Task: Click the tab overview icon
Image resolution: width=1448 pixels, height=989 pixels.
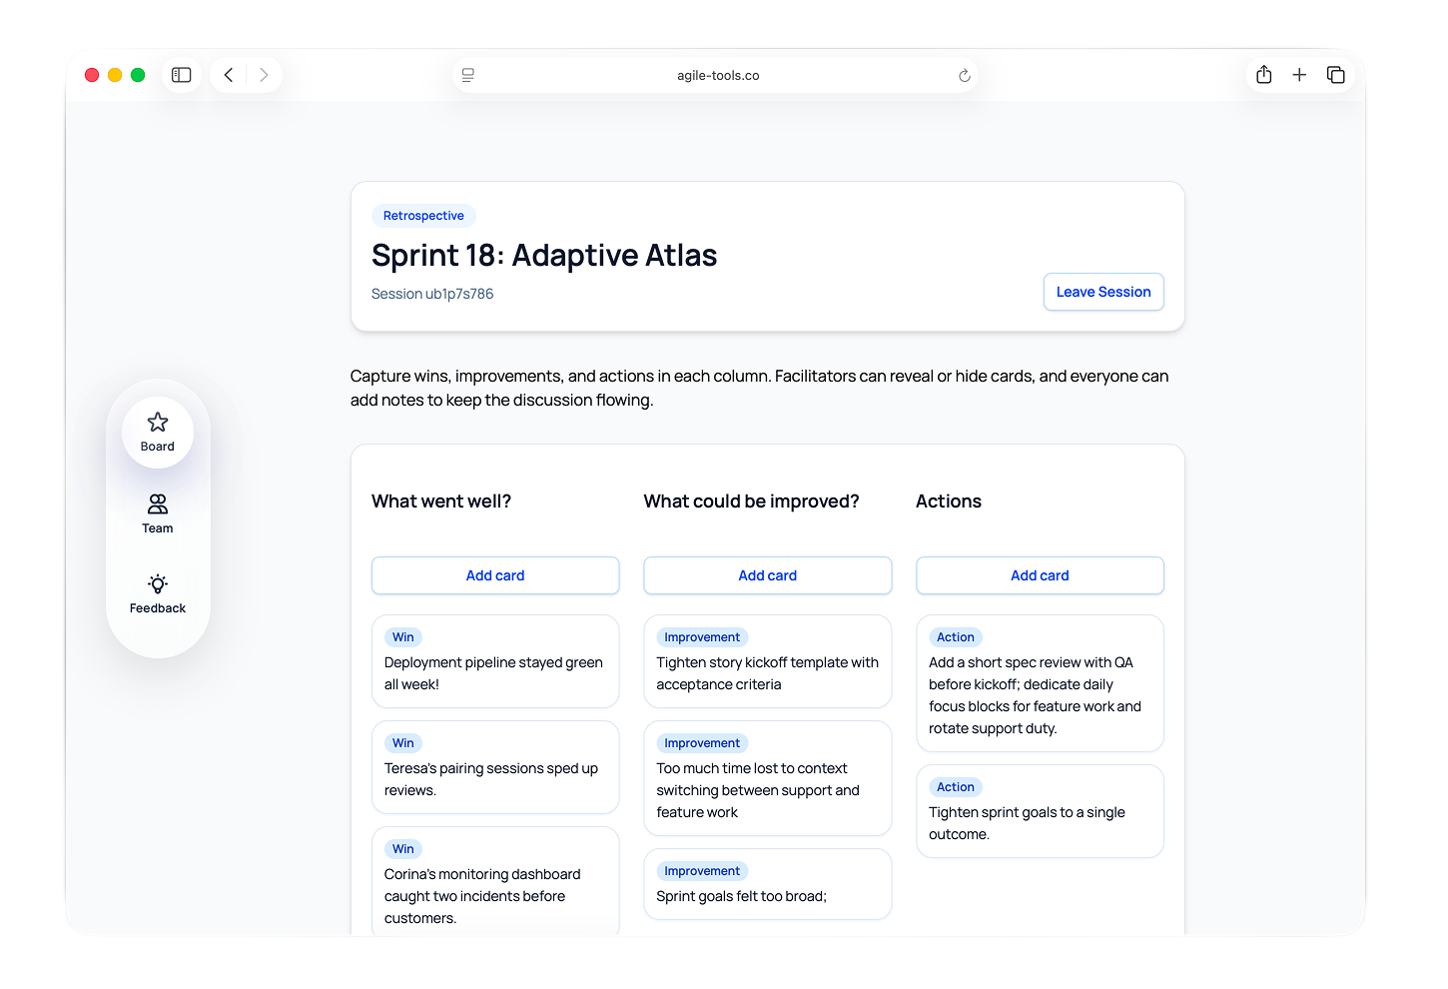Action: pyautogui.click(x=1335, y=74)
